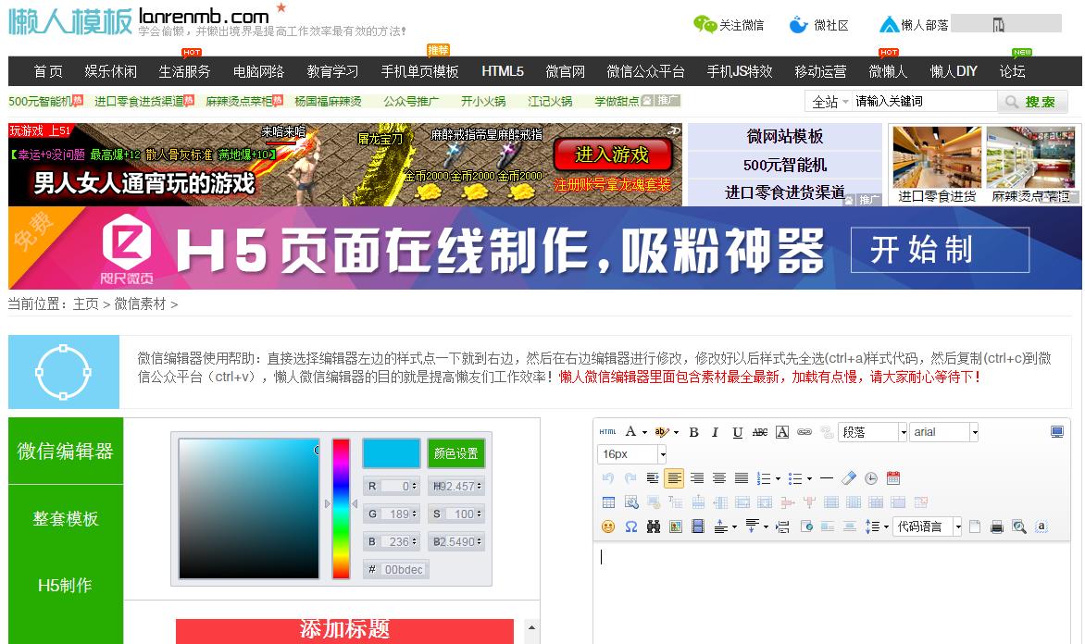Insert a hyperlink in the editor
Screen dimensions: 1085x644
click(x=804, y=432)
